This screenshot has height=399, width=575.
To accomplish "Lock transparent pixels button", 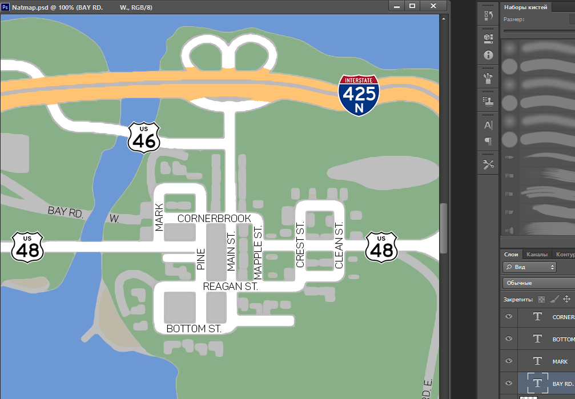I will pyautogui.click(x=541, y=299).
